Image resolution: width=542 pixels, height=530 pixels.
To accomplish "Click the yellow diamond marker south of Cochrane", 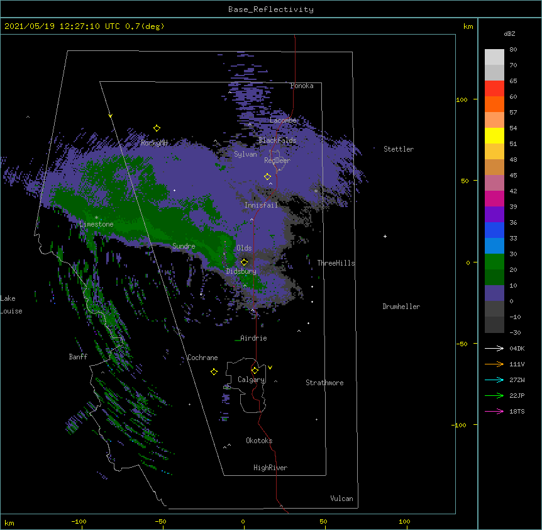I will [x=214, y=372].
